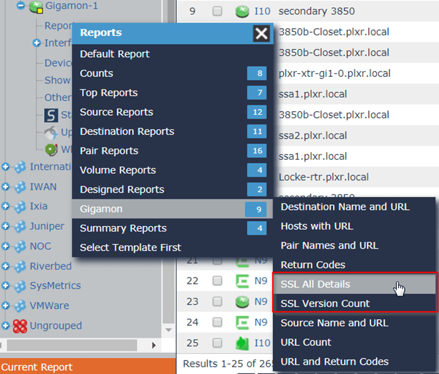Click the Ixia group cluster icon
Image resolution: width=439 pixels, height=374 pixels.
click(x=20, y=207)
